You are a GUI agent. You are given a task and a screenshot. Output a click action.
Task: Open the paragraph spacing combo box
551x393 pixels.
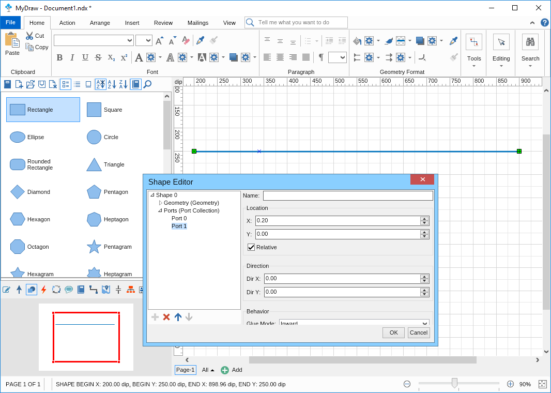tap(338, 57)
